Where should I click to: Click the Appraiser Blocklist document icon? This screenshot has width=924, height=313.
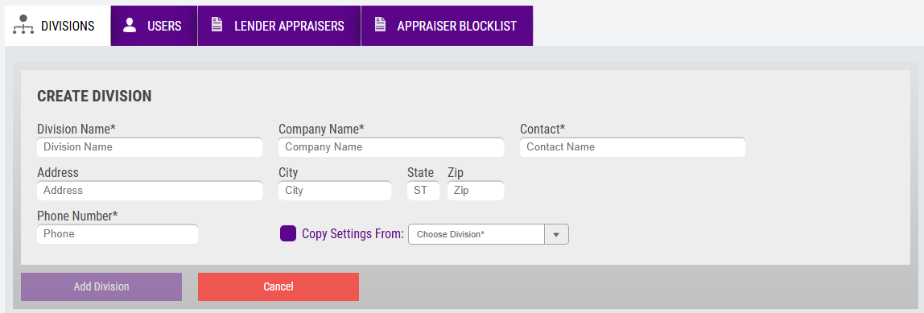point(380,25)
